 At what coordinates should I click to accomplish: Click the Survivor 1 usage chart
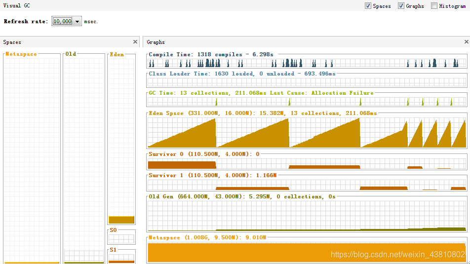[307, 185]
